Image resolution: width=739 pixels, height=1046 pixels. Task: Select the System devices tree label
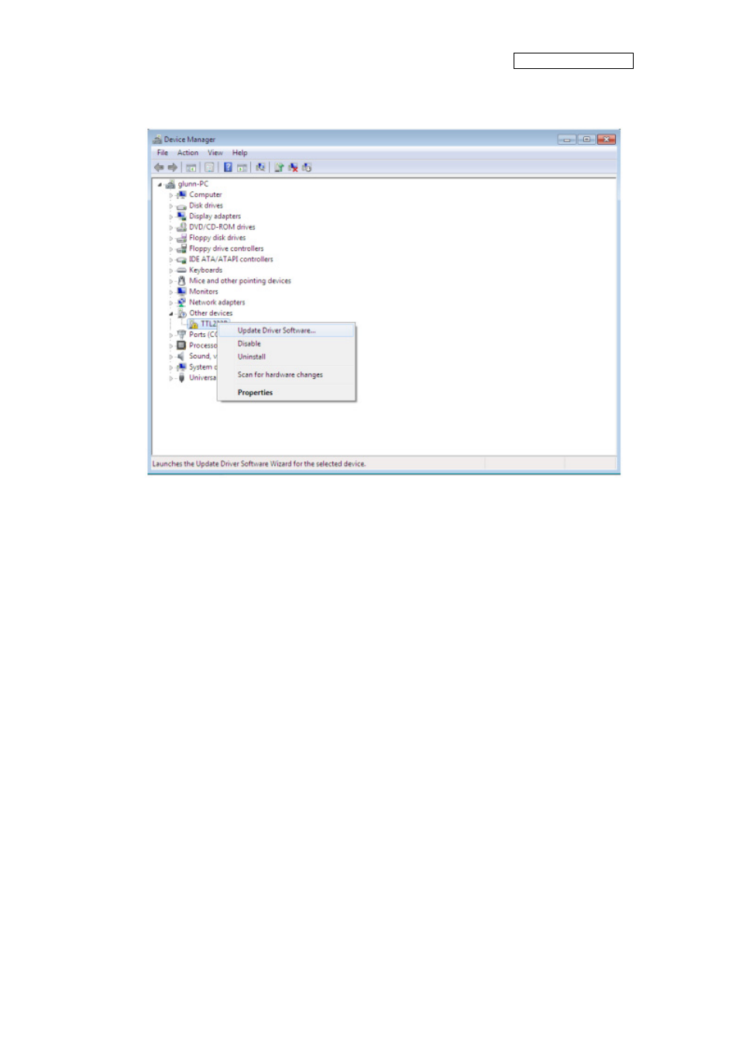(203, 367)
